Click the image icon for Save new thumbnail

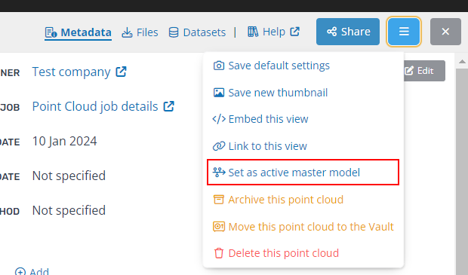point(218,93)
